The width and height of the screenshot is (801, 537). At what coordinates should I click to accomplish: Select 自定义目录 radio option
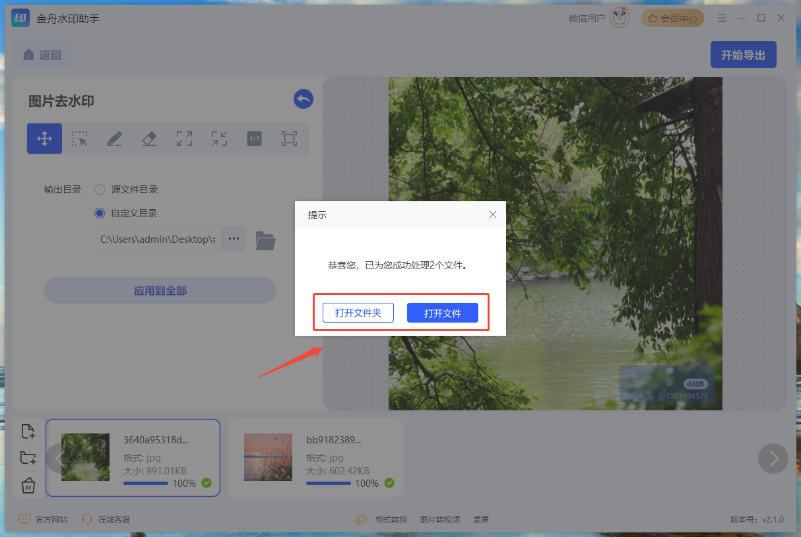tap(100, 213)
